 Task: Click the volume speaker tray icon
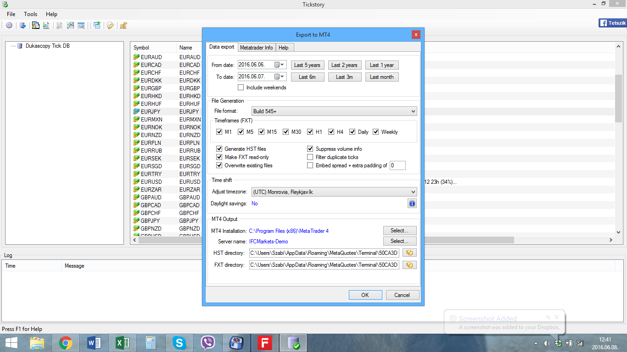coord(547,343)
